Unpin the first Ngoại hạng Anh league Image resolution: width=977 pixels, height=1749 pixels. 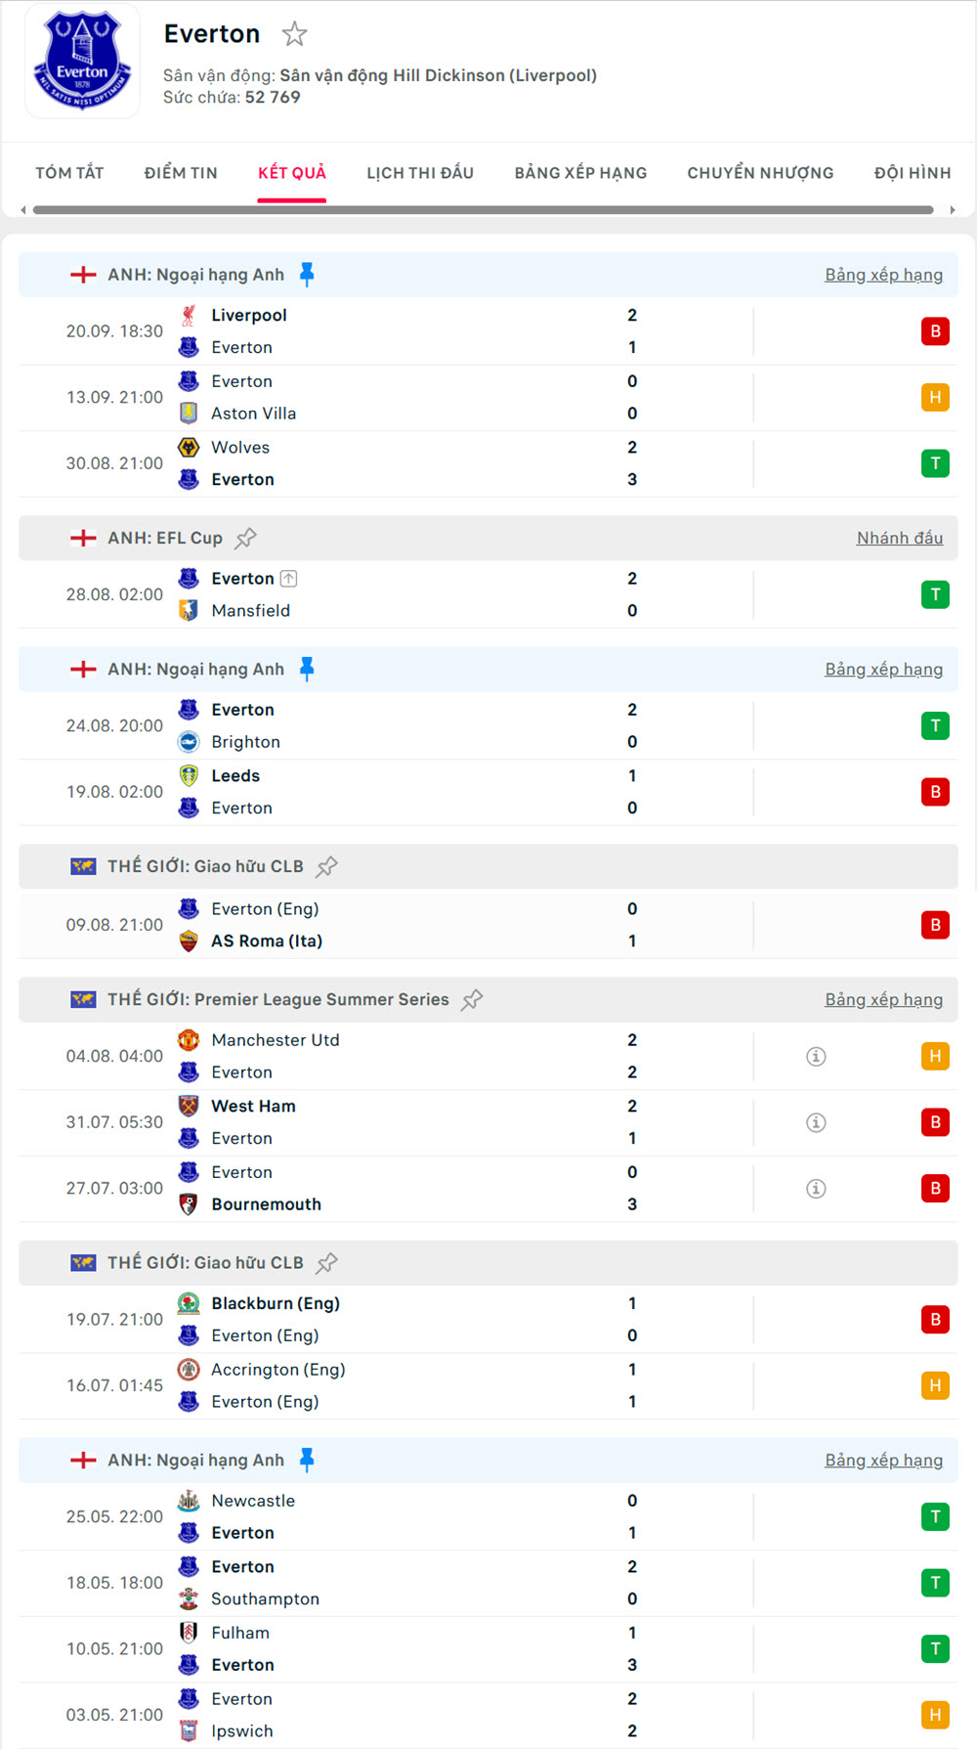coord(307,275)
